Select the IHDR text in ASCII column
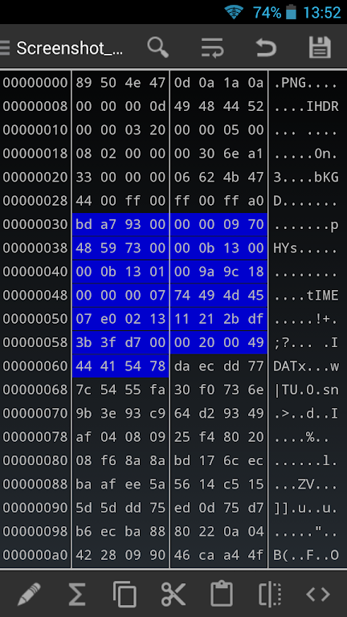The height and width of the screenshot is (617, 347). point(322,107)
